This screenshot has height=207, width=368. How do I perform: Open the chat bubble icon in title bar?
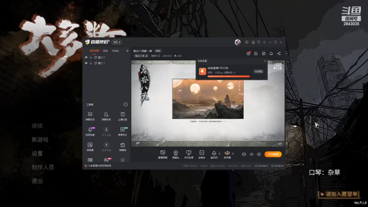point(253,42)
